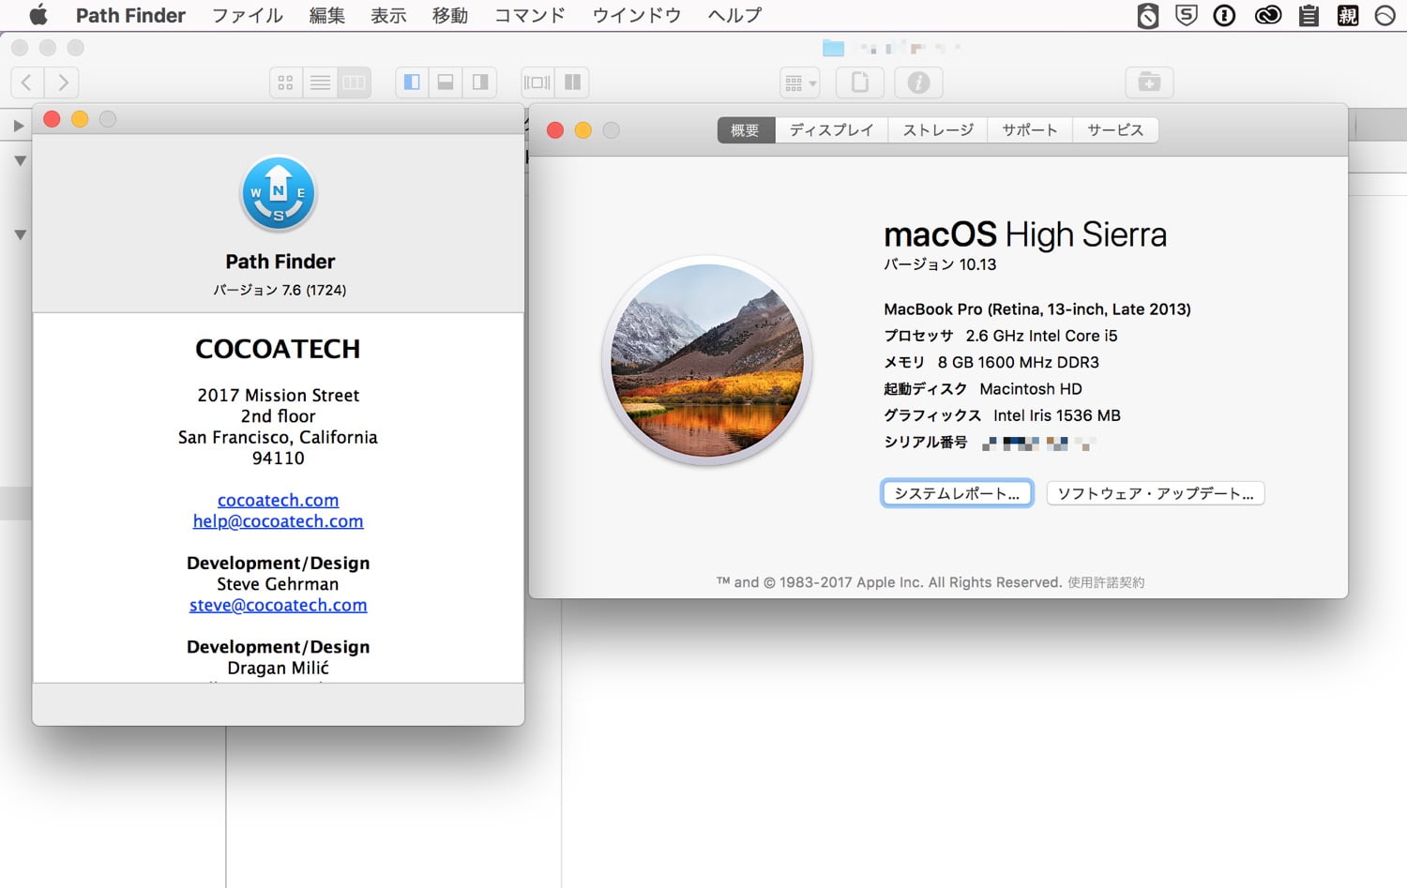The width and height of the screenshot is (1407, 888).
Task: Open the 移動 menu
Action: [450, 15]
